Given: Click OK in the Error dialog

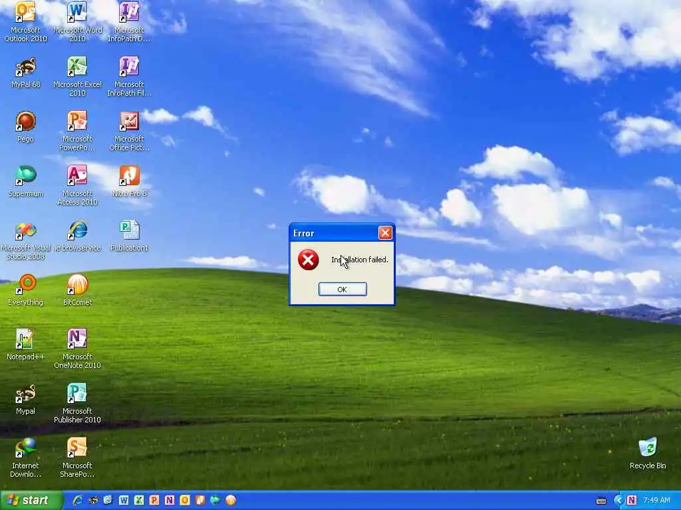Looking at the screenshot, I should [342, 290].
